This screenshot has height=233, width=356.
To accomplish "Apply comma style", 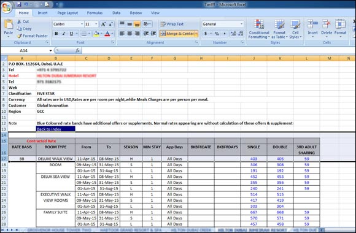I will coord(225,34).
